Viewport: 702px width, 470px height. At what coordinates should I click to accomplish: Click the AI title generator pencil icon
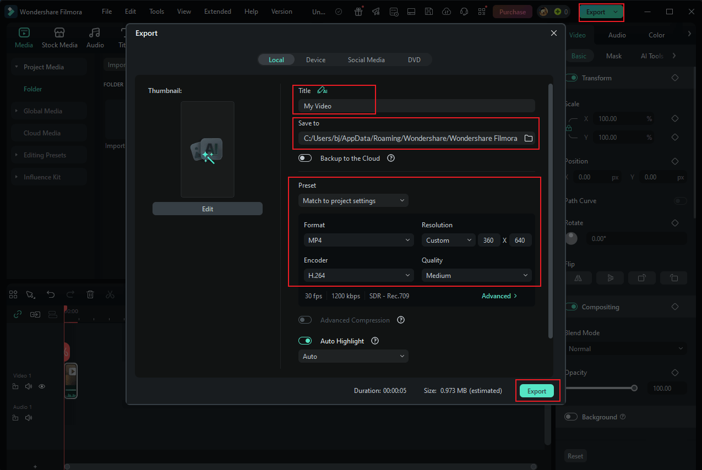pyautogui.click(x=322, y=90)
